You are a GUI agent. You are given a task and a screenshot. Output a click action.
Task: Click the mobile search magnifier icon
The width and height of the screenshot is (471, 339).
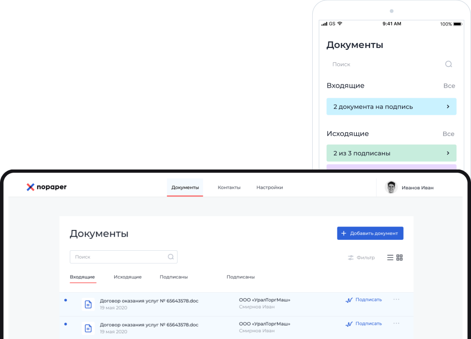(x=449, y=64)
